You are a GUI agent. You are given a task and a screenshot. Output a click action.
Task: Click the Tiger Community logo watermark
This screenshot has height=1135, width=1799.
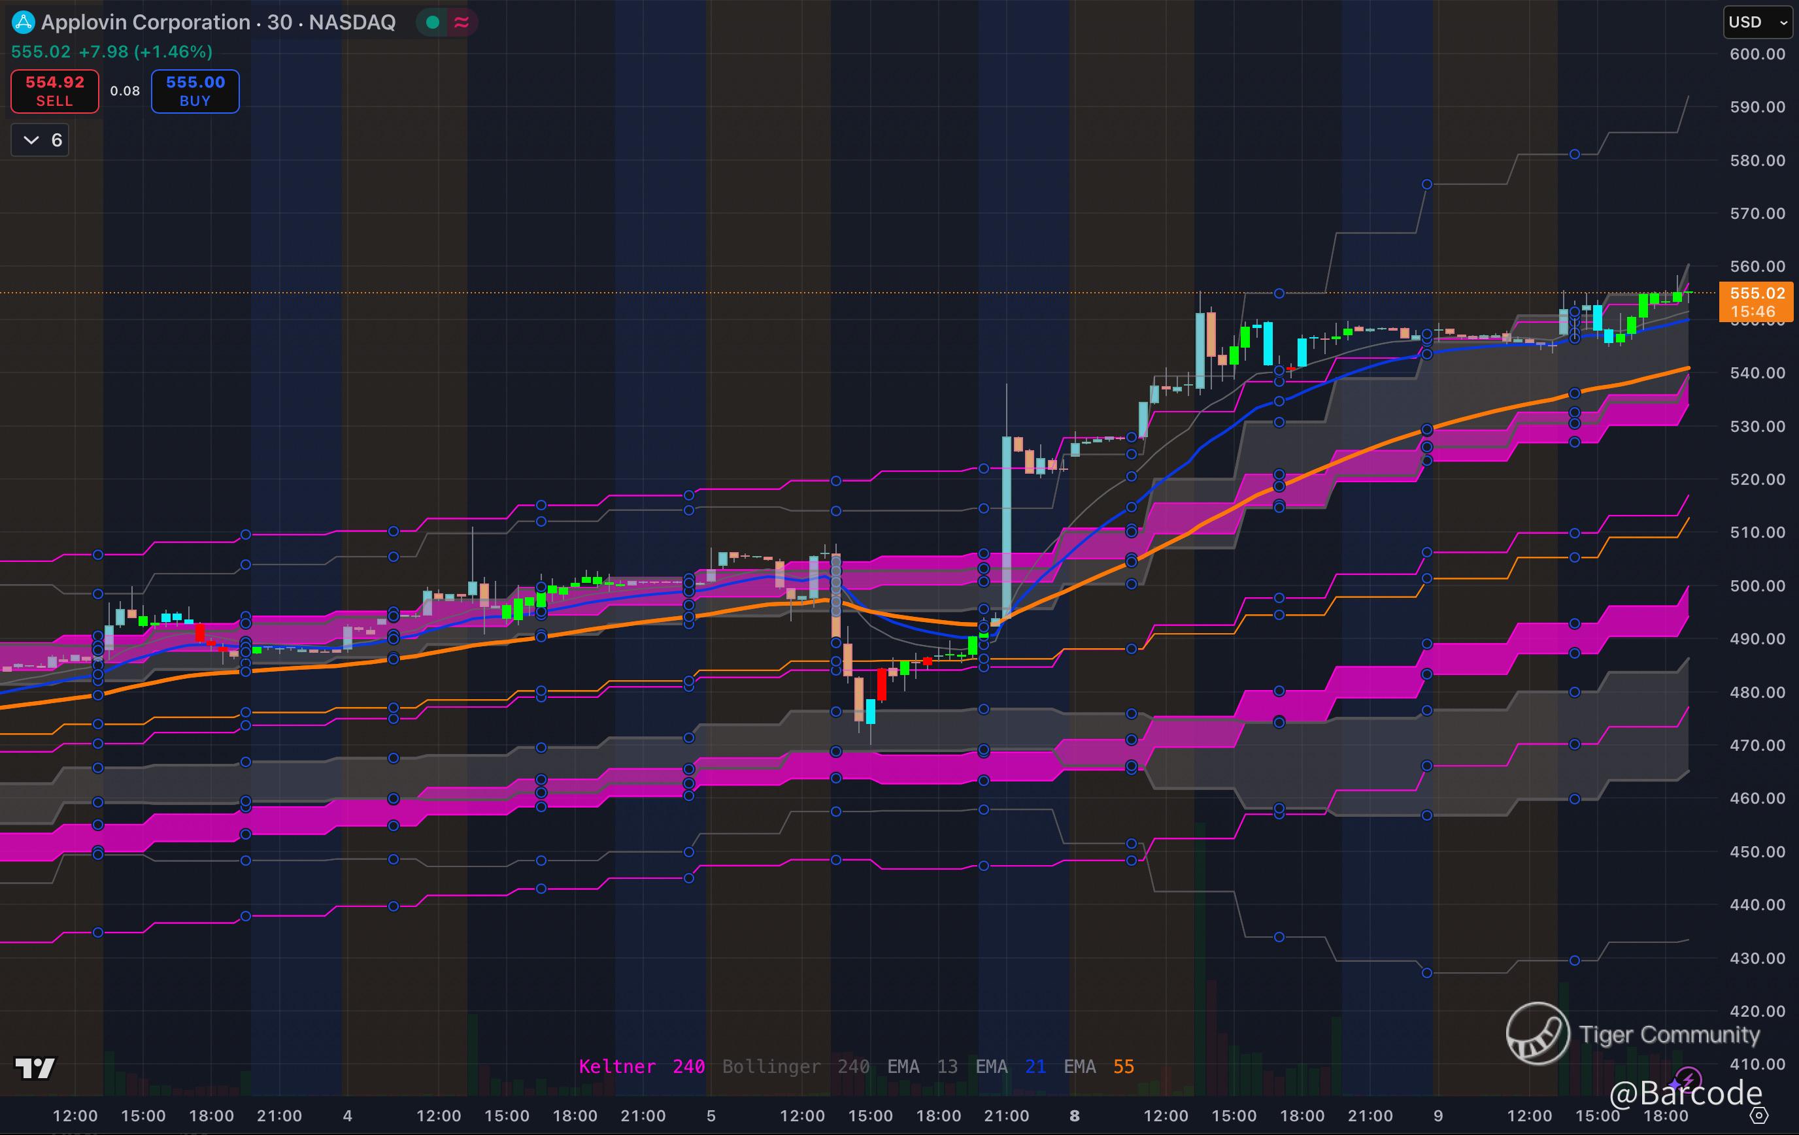pyautogui.click(x=1538, y=1034)
